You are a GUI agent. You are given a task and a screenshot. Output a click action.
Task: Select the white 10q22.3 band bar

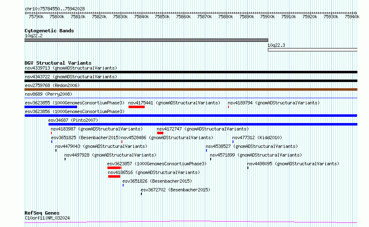point(313,50)
